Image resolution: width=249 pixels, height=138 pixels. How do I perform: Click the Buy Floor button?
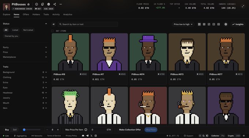click(151, 130)
